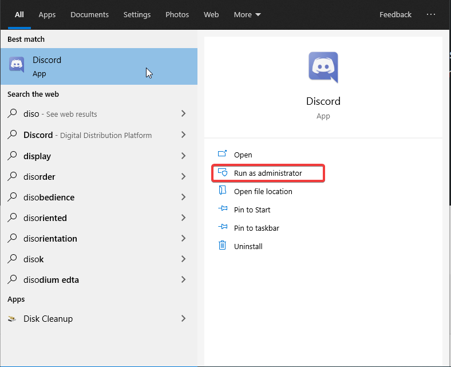Expand the 'disobedience' suggestion chevron
Viewport: 451px width, 367px height.
point(184,197)
